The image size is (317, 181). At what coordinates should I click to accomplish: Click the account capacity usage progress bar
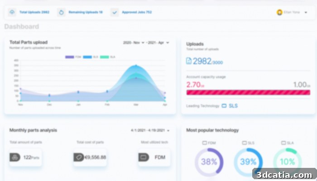(248, 92)
